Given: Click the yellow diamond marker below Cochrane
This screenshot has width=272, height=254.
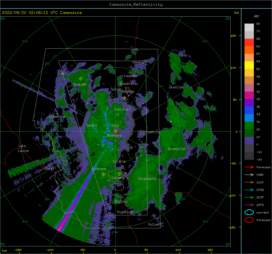Looking at the screenshot, I should pyautogui.click(x=103, y=175).
